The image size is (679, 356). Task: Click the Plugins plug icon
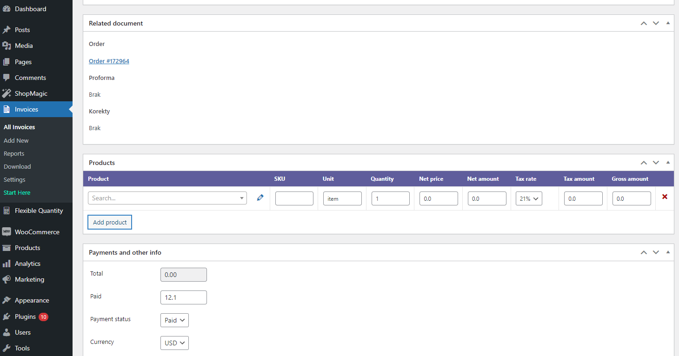point(7,316)
